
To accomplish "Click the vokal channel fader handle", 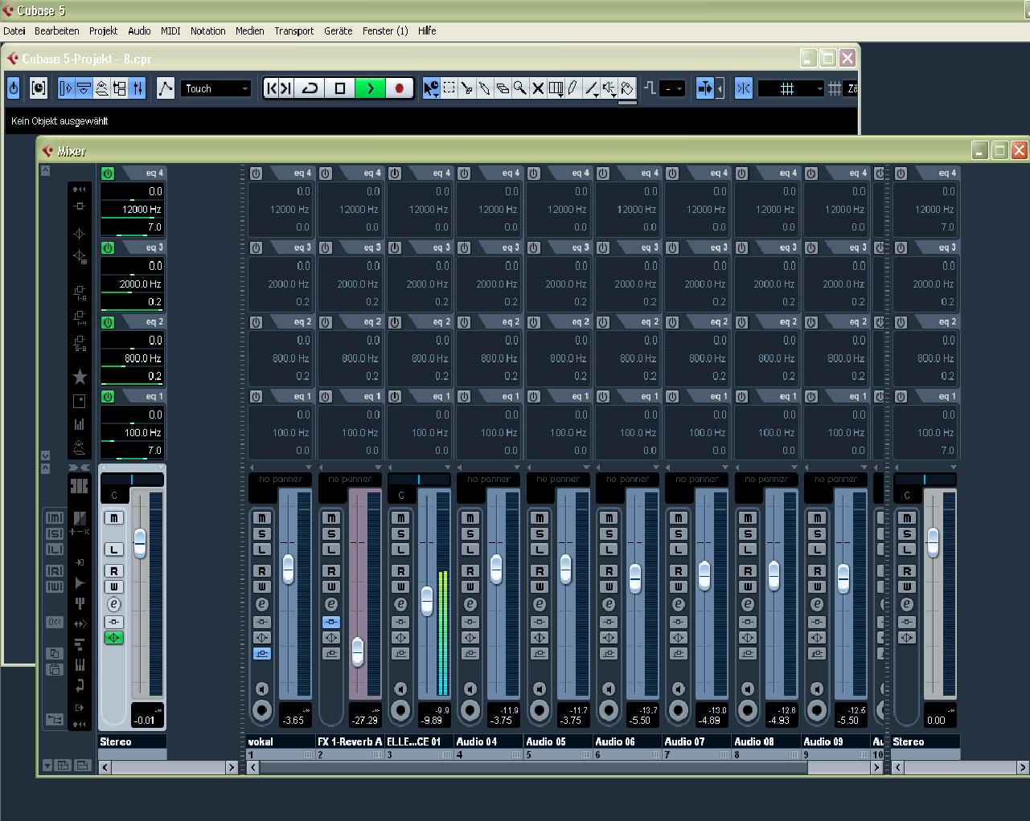I will pos(288,568).
